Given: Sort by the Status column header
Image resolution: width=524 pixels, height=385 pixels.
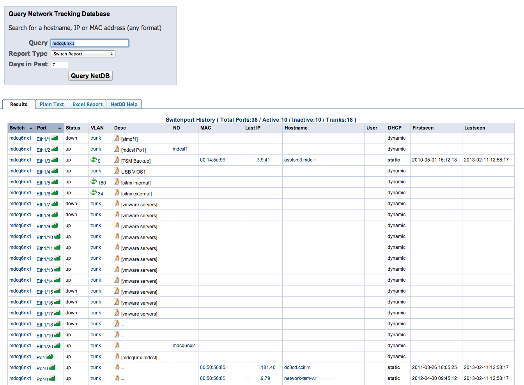Looking at the screenshot, I should [x=76, y=128].
